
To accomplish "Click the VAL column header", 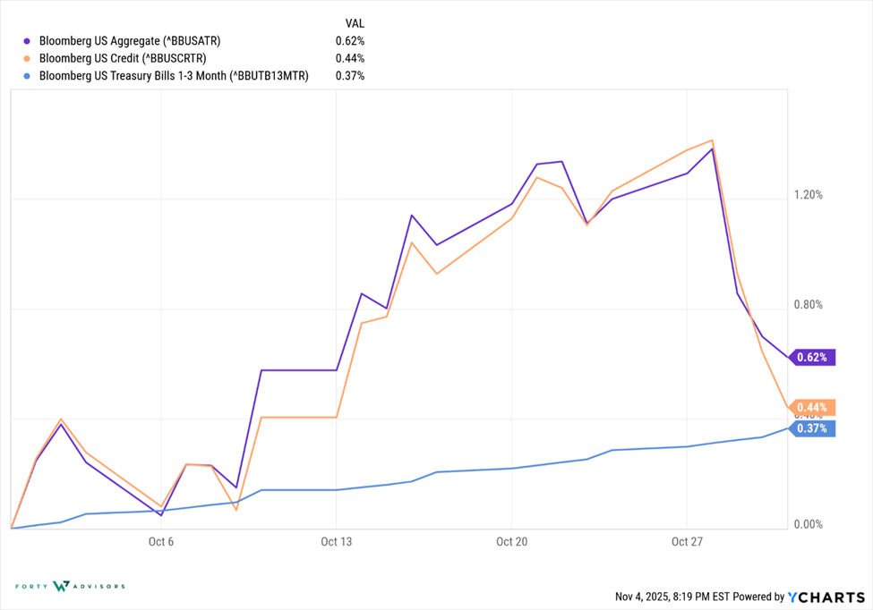I will point(355,22).
